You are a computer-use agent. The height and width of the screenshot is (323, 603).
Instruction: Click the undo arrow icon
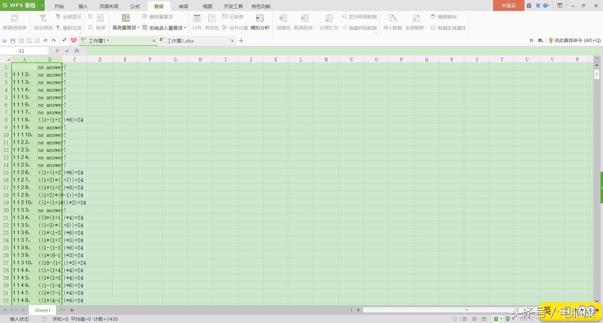pyautogui.click(x=46, y=41)
